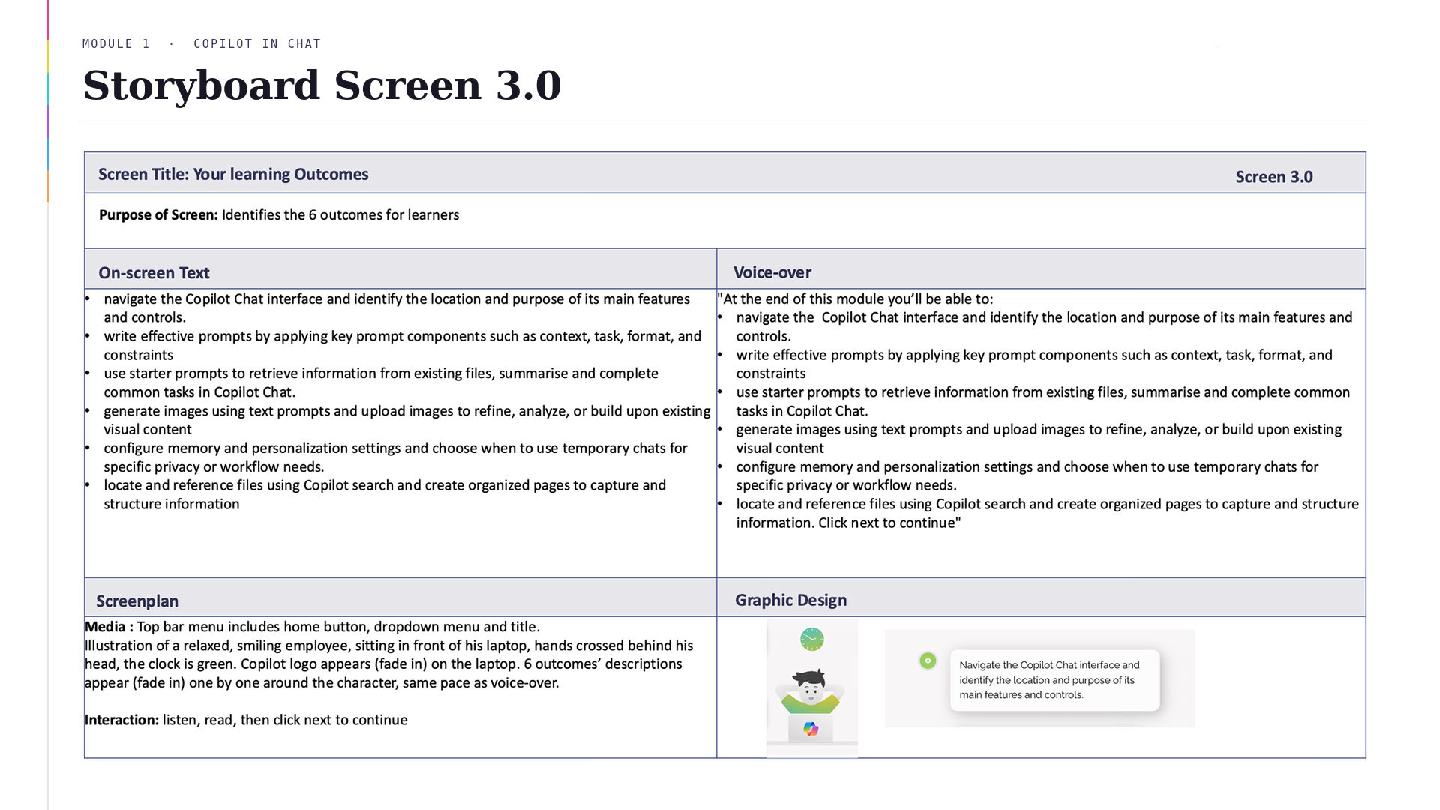Click the green clock icon in Graphic Design

(811, 639)
